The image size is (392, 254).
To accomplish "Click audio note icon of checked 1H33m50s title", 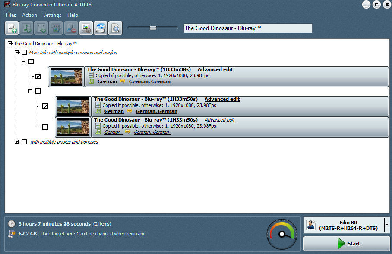I will [98, 111].
